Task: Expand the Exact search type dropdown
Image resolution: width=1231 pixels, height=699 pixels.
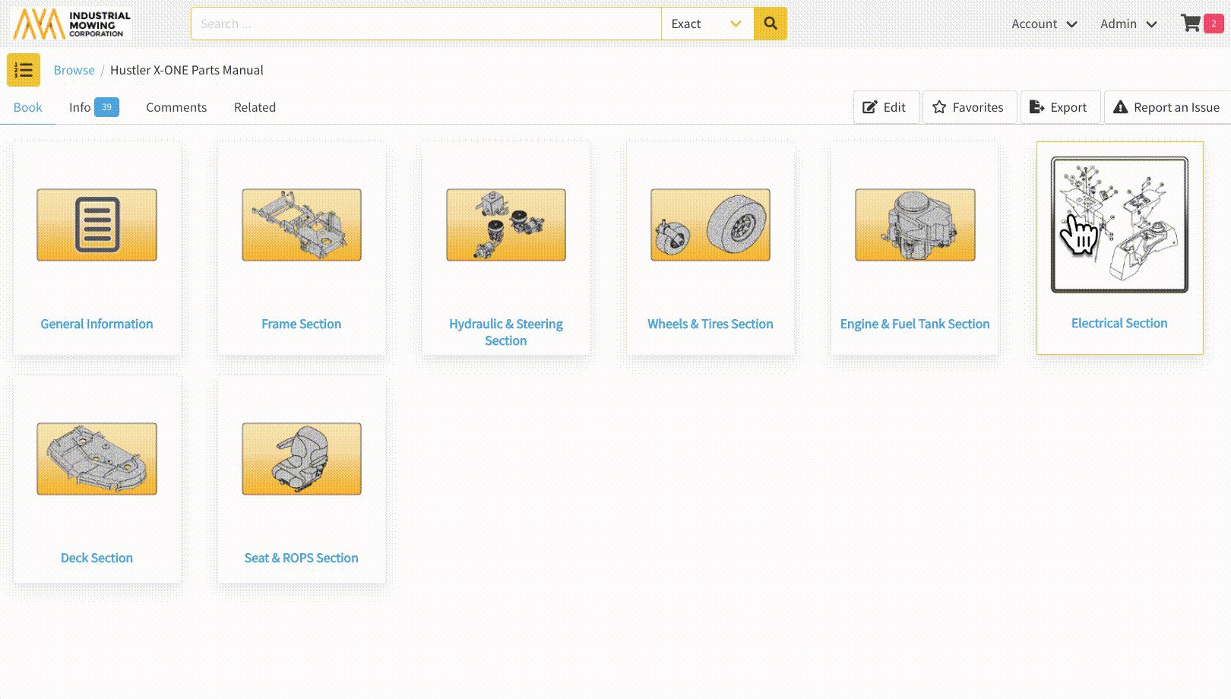Action: (x=707, y=24)
